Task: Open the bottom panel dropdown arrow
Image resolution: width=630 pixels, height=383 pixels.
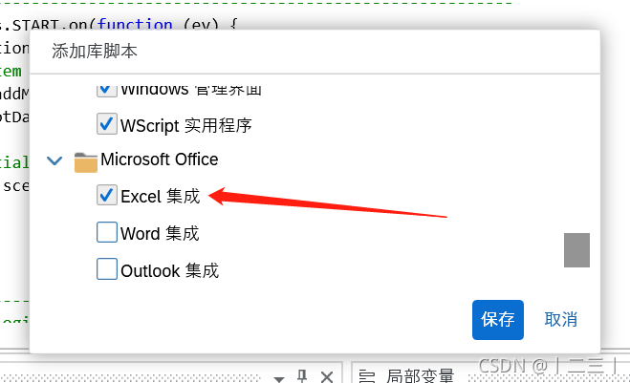Action: 279,378
